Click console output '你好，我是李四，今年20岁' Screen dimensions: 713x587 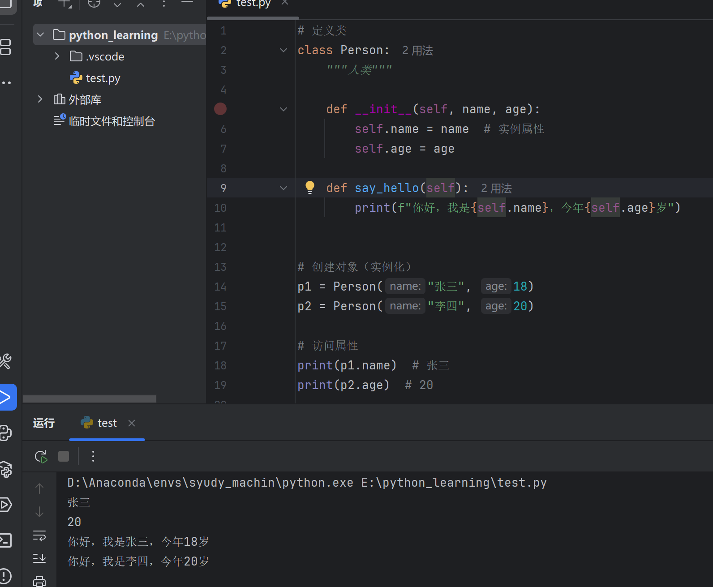138,561
